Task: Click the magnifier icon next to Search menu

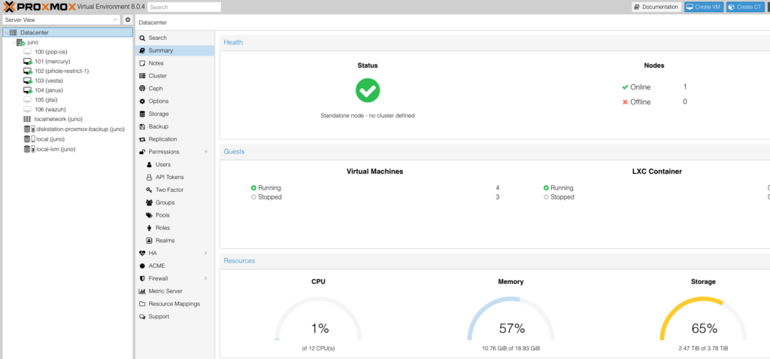Action: pos(142,38)
